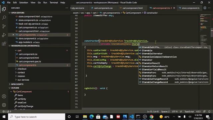This screenshot has width=213, height=120.
Task: Collapse CartComponent in the Outline
Action: click(x=11, y=92)
